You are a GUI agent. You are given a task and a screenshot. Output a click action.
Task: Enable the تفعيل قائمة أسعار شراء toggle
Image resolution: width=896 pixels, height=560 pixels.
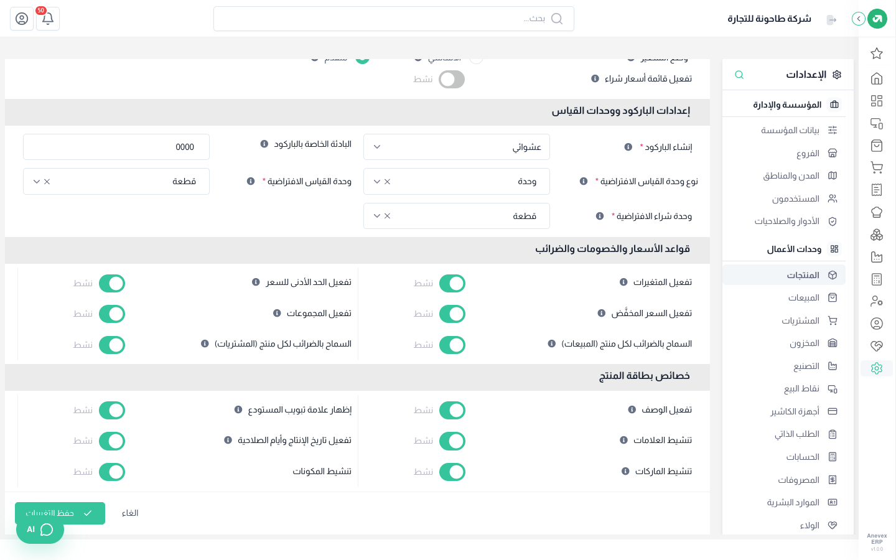[452, 80]
